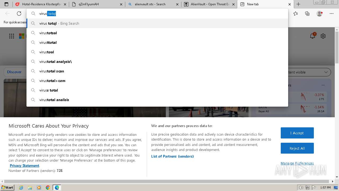Open the Windows Start menu
The height and width of the screenshot is (191, 339).
tap(7, 188)
